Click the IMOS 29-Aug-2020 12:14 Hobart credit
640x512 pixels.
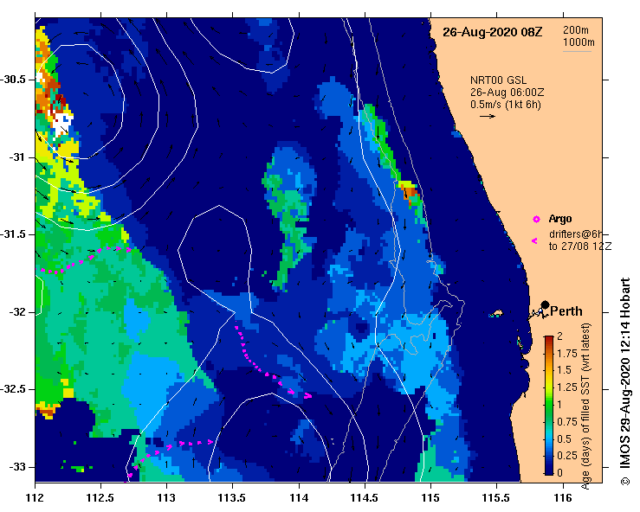coord(625,374)
